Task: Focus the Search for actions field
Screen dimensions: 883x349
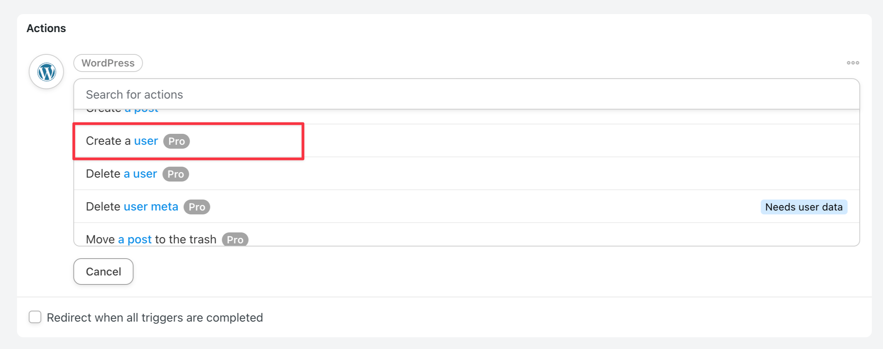Action: (467, 94)
